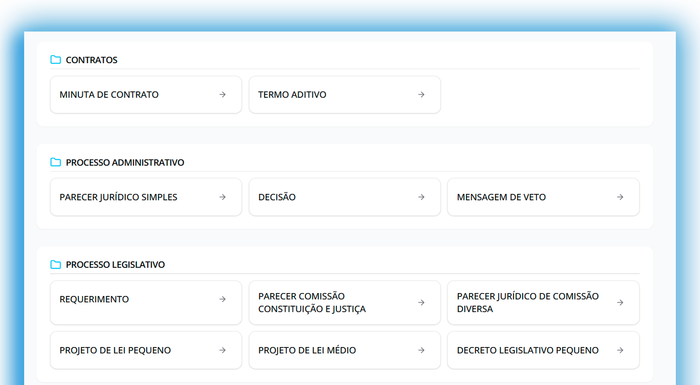
Task: Click the arrow icon on MENSAGEM DE VETO
Action: [x=620, y=197]
